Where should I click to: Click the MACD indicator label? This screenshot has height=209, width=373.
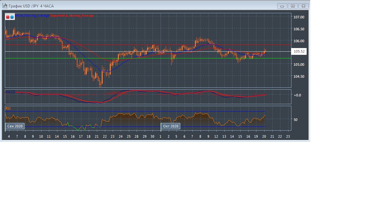point(10,92)
